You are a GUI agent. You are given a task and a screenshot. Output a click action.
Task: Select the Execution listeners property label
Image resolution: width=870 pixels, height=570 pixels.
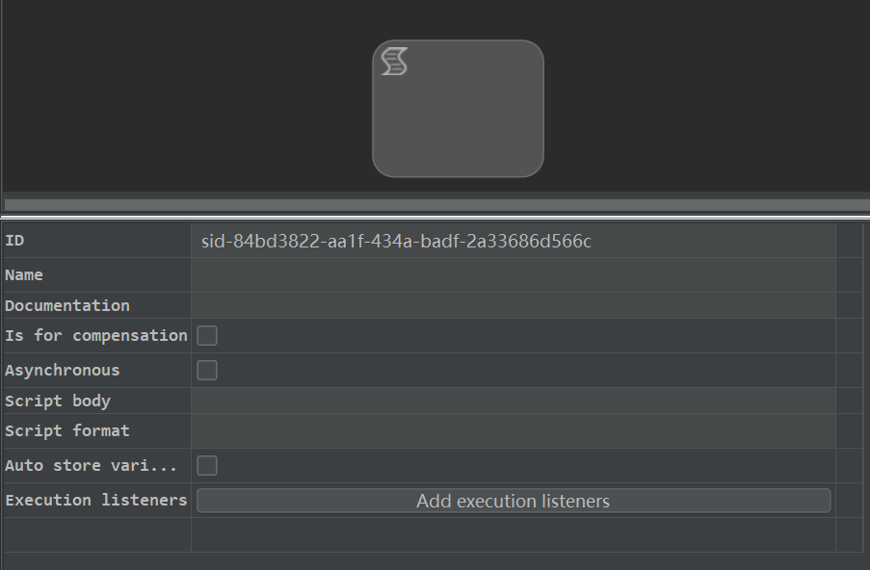96,500
